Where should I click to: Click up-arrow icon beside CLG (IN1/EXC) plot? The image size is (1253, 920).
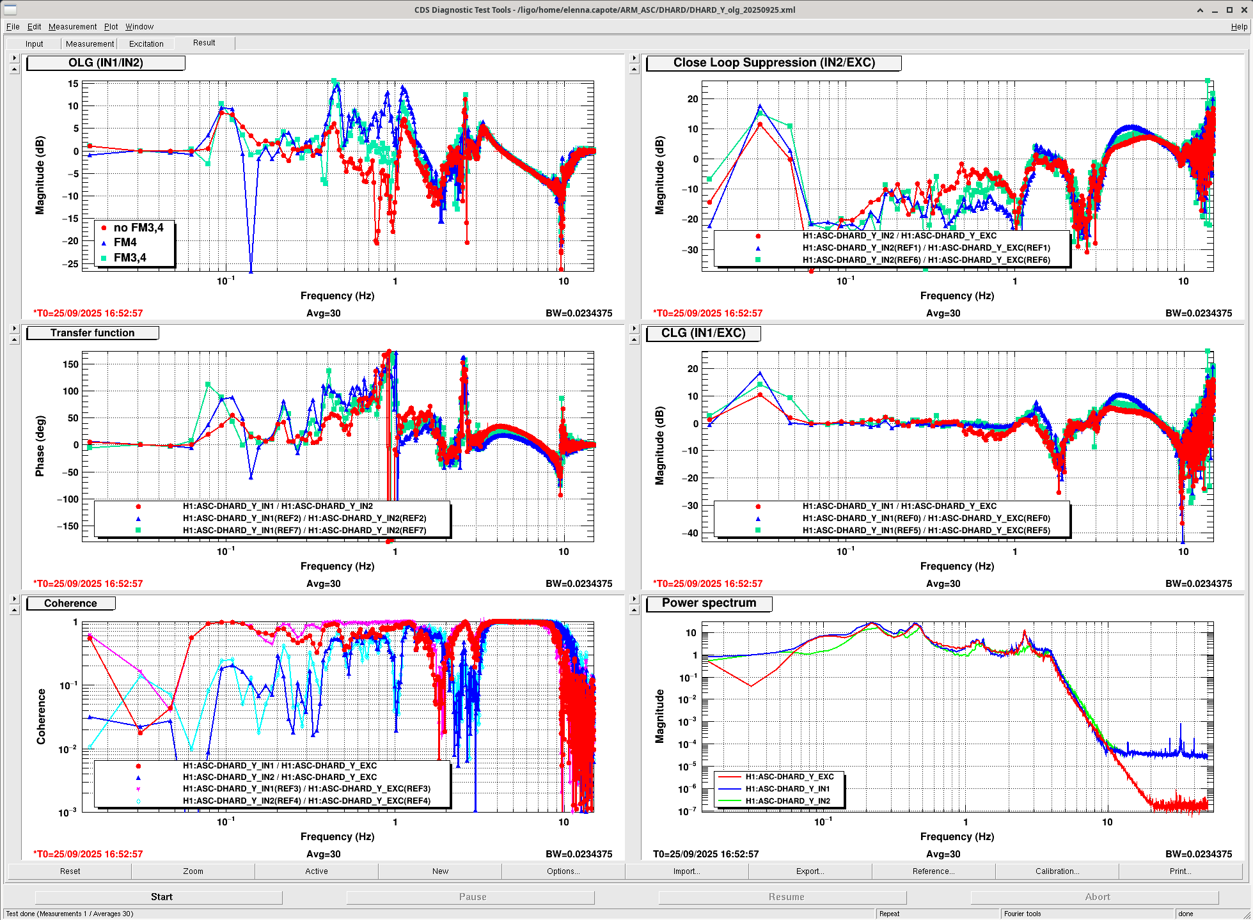pos(634,339)
